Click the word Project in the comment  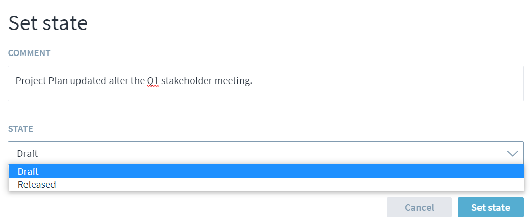29,81
